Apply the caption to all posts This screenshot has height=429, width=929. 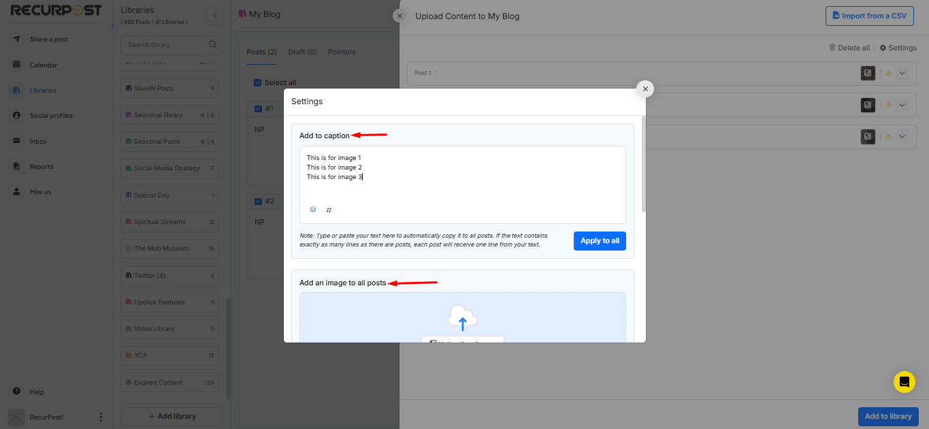point(600,241)
